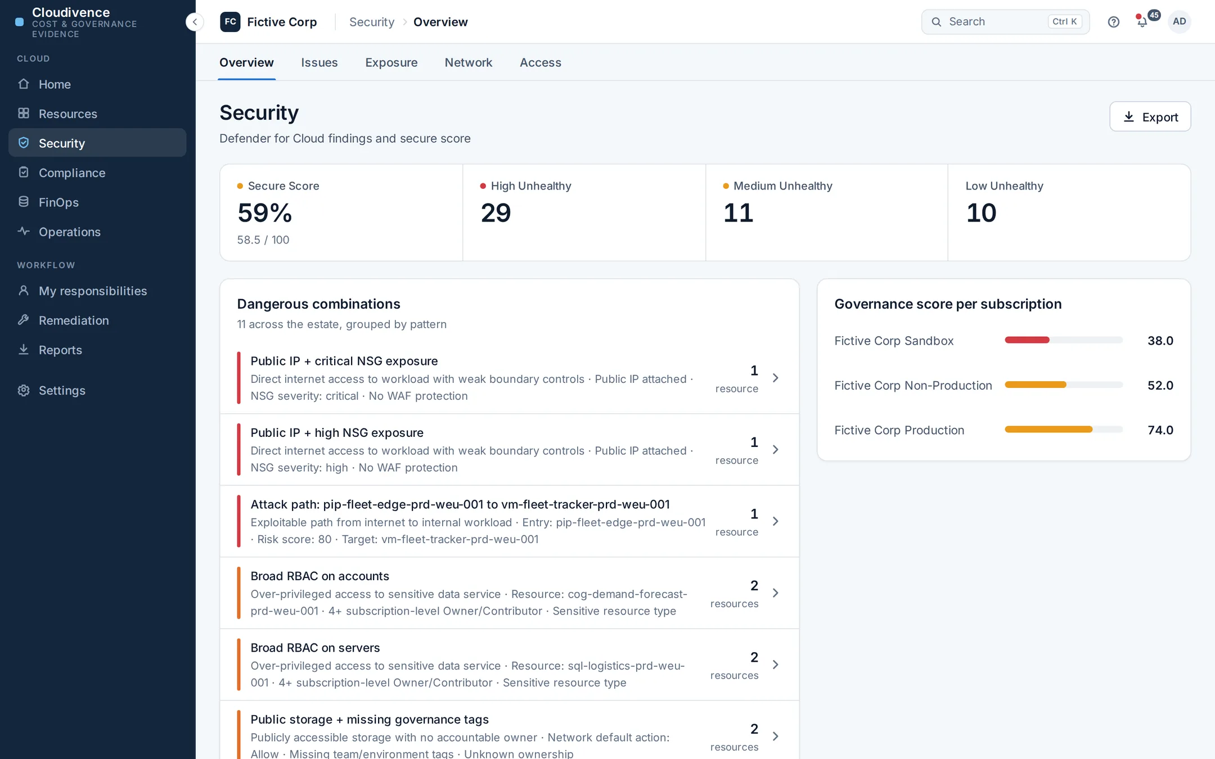Screen dimensions: 1215x759
Task: Click the Operations pulse icon
Action: click(x=23, y=231)
